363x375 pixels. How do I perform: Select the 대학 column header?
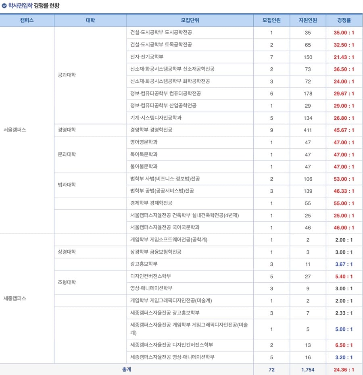pyautogui.click(x=90, y=20)
